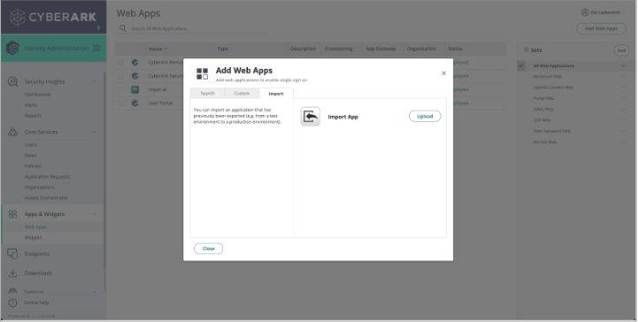
Task: Check the User Portal row checkbox
Action: coord(120,103)
